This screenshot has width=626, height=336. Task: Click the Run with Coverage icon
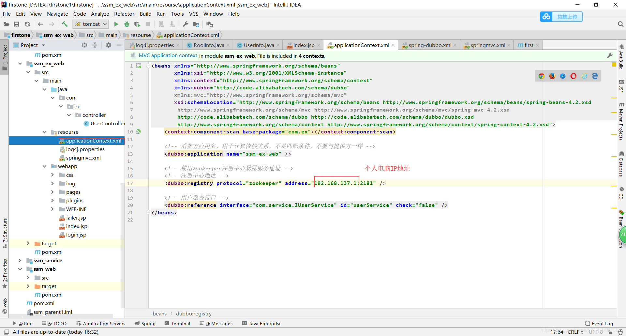click(137, 24)
